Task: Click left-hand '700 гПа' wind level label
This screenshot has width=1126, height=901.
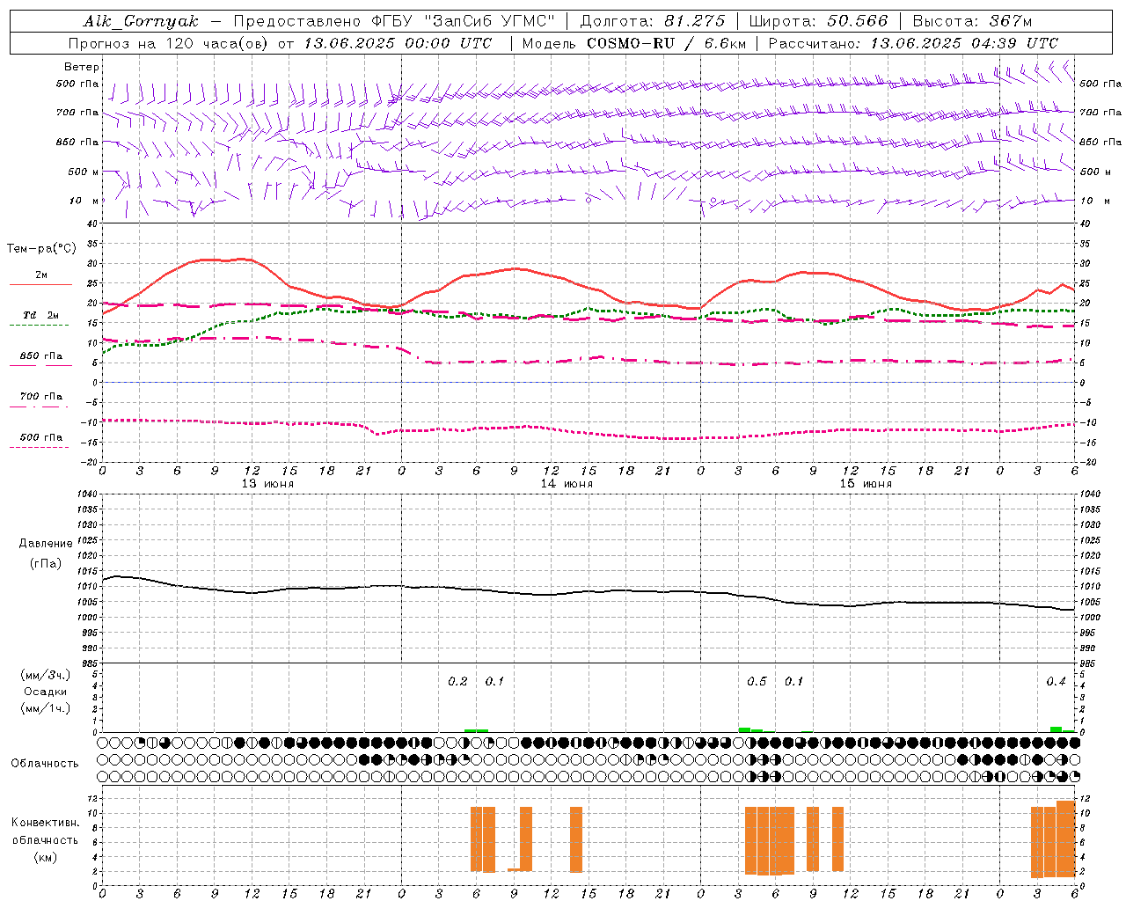Action: pos(77,113)
